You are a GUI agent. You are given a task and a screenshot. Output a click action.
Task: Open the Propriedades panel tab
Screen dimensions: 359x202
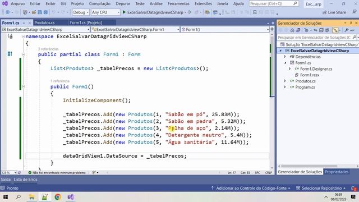[x=337, y=172]
